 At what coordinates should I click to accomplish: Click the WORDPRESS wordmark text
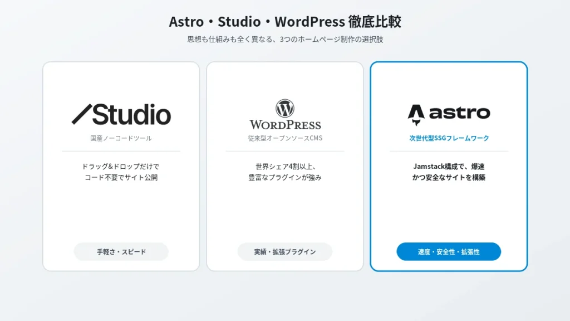click(285, 125)
